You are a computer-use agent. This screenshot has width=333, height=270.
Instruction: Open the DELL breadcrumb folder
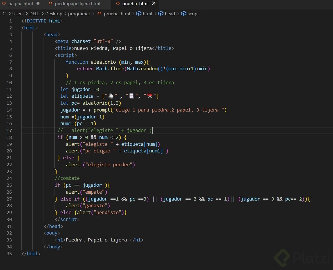(34, 14)
